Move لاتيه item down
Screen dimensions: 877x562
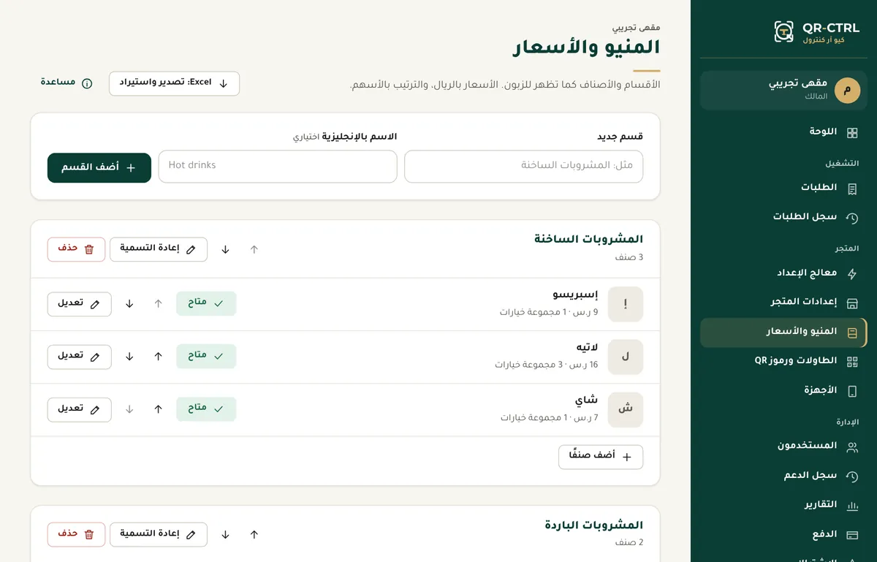click(129, 356)
